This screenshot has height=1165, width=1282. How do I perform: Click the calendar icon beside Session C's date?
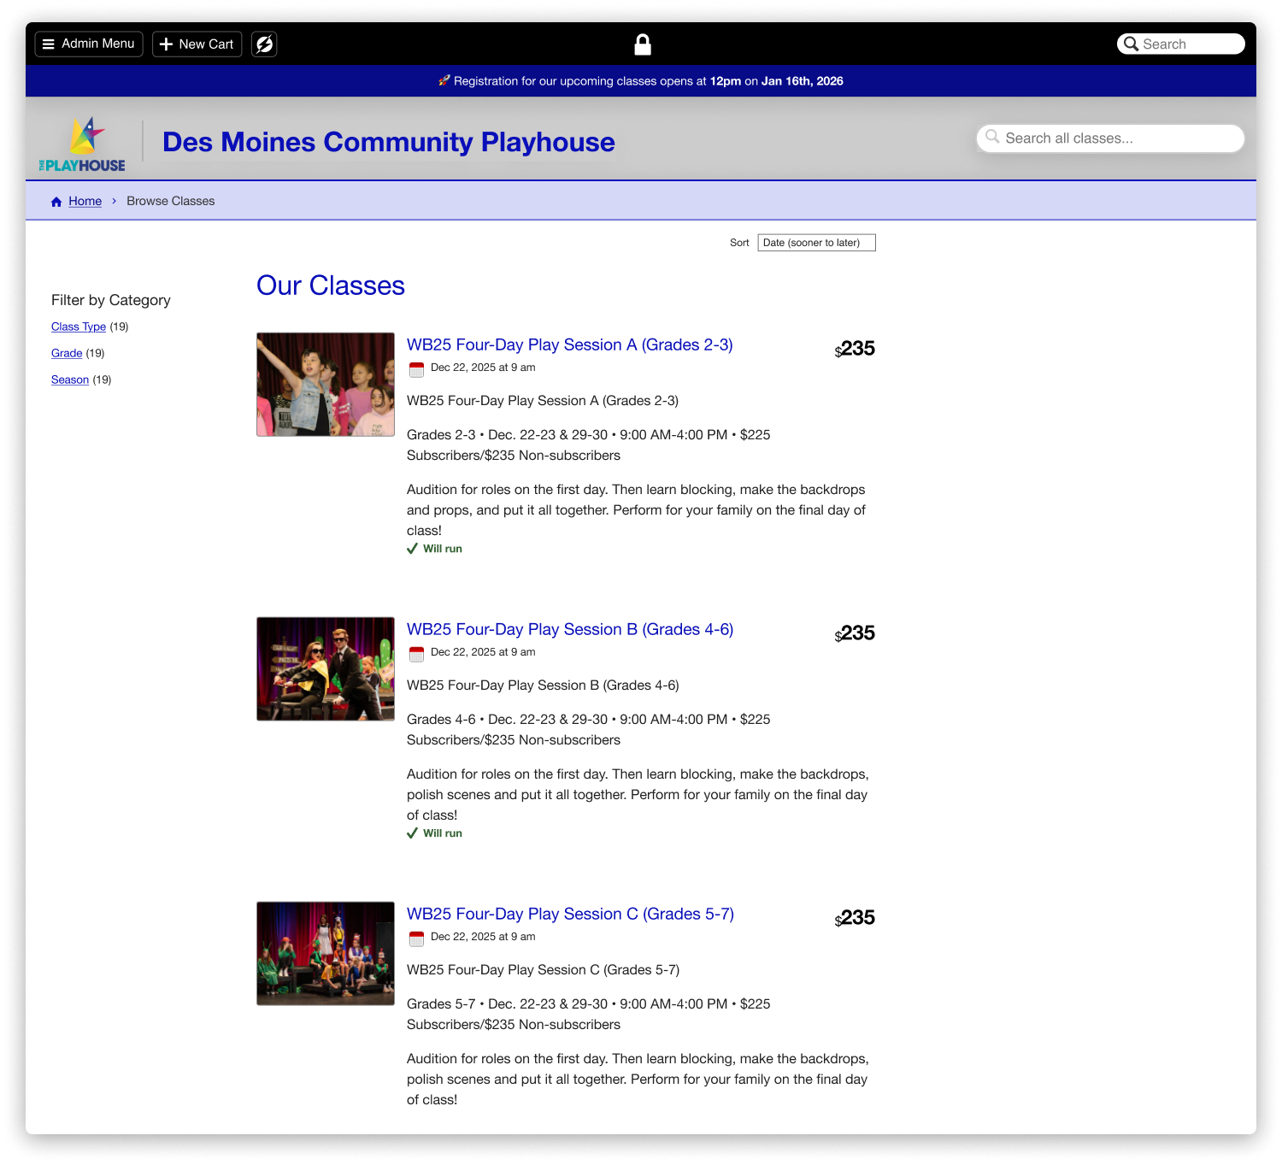[x=416, y=938]
